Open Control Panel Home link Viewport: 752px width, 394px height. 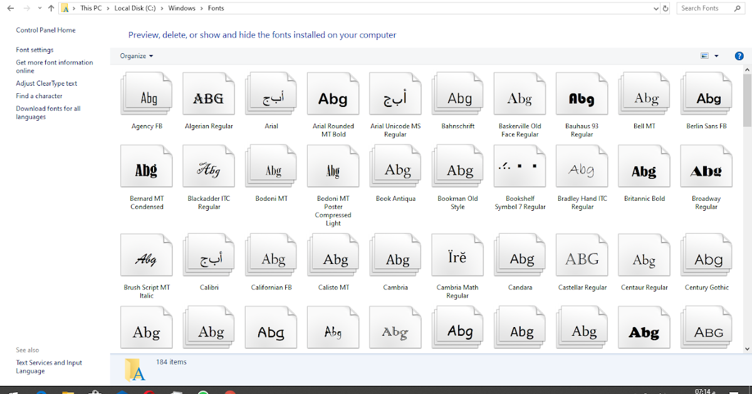point(46,30)
